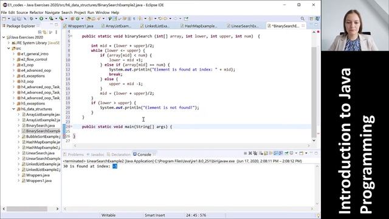
Task: Click the Save toolbar icon
Action: [13, 19]
